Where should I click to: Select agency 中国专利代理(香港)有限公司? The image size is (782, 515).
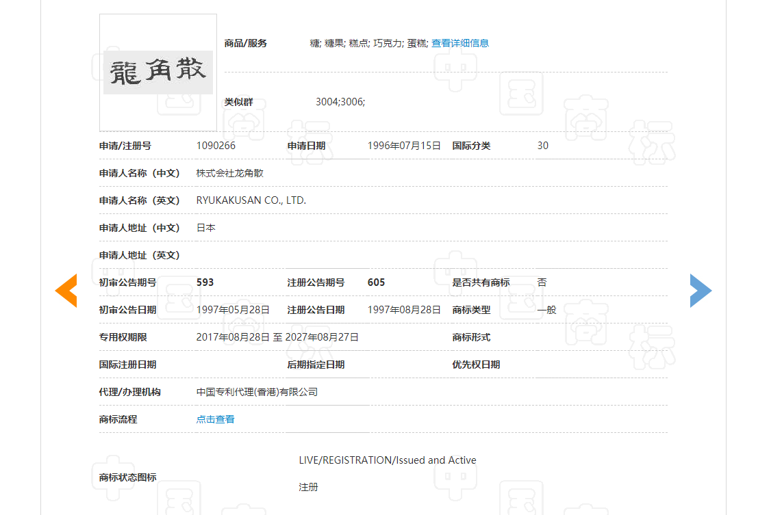pos(257,392)
